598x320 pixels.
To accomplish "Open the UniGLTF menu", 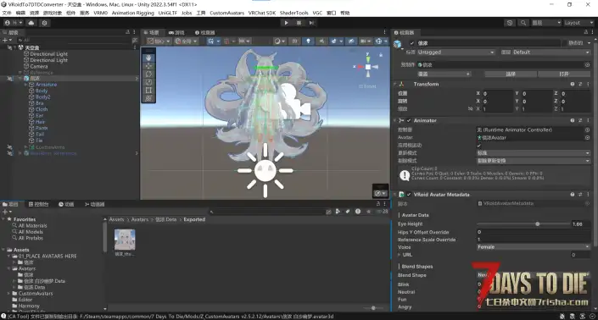I will (168, 13).
